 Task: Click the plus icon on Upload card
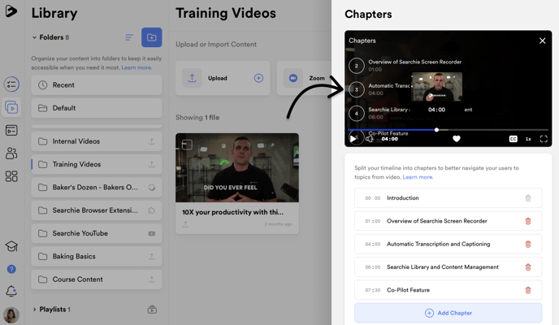tap(259, 78)
